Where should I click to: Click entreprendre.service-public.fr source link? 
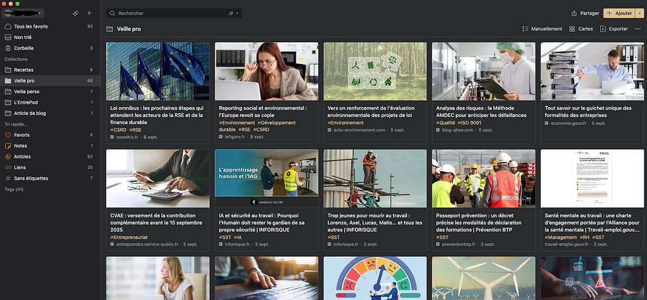(147, 244)
